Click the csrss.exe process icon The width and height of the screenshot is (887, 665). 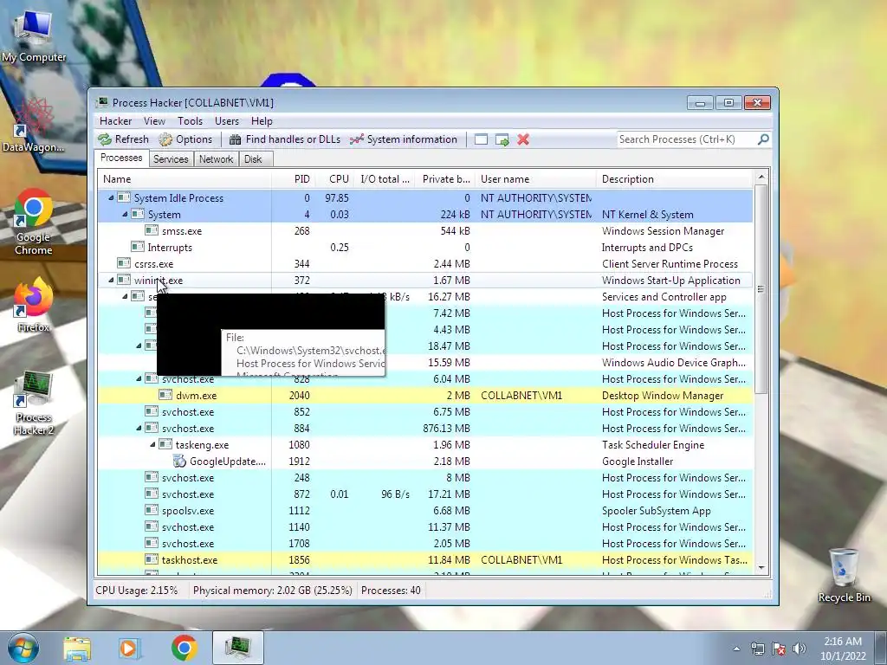[123, 263]
